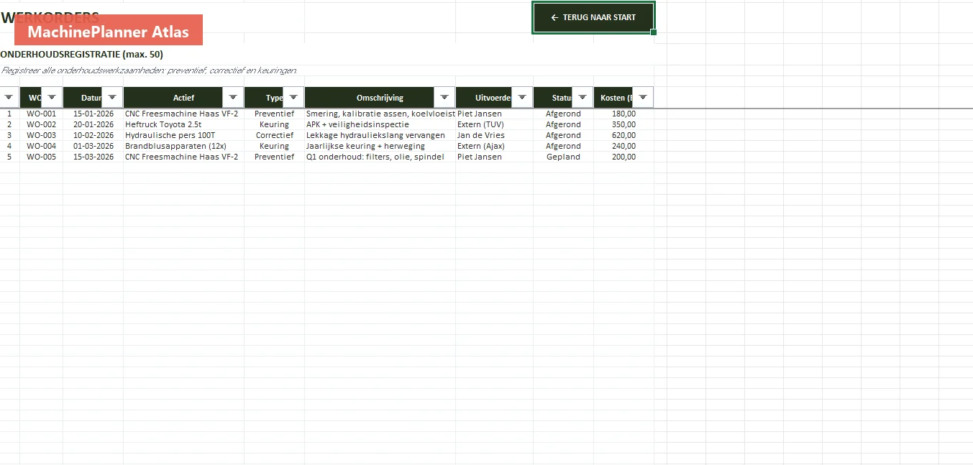
Task: Select the Jan de Vries cell
Action: click(x=494, y=135)
